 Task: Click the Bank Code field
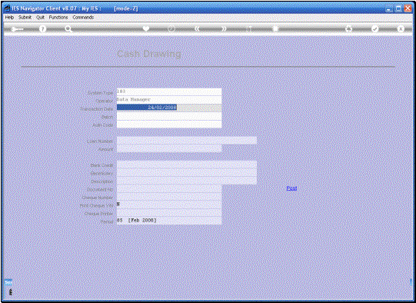[x=187, y=165]
